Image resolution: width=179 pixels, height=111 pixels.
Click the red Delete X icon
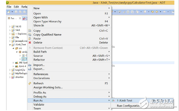[30, 43]
